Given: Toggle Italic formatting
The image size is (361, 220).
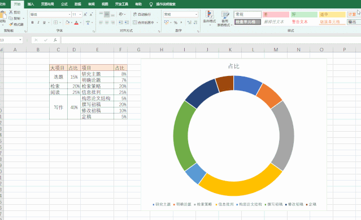Looking at the screenshot, I should 38,23.
